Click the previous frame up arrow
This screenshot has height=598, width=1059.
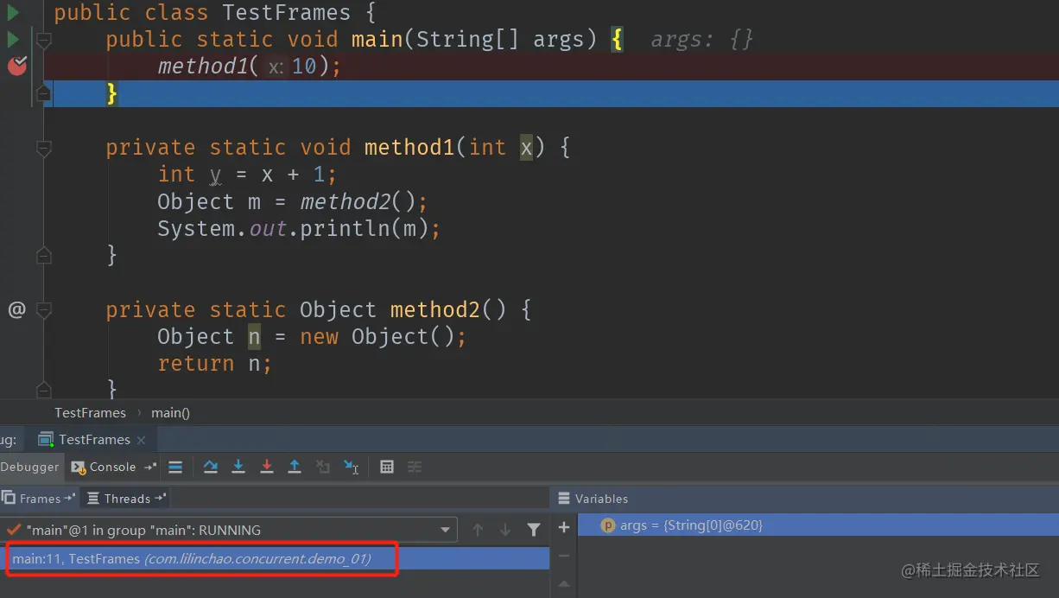tap(478, 530)
